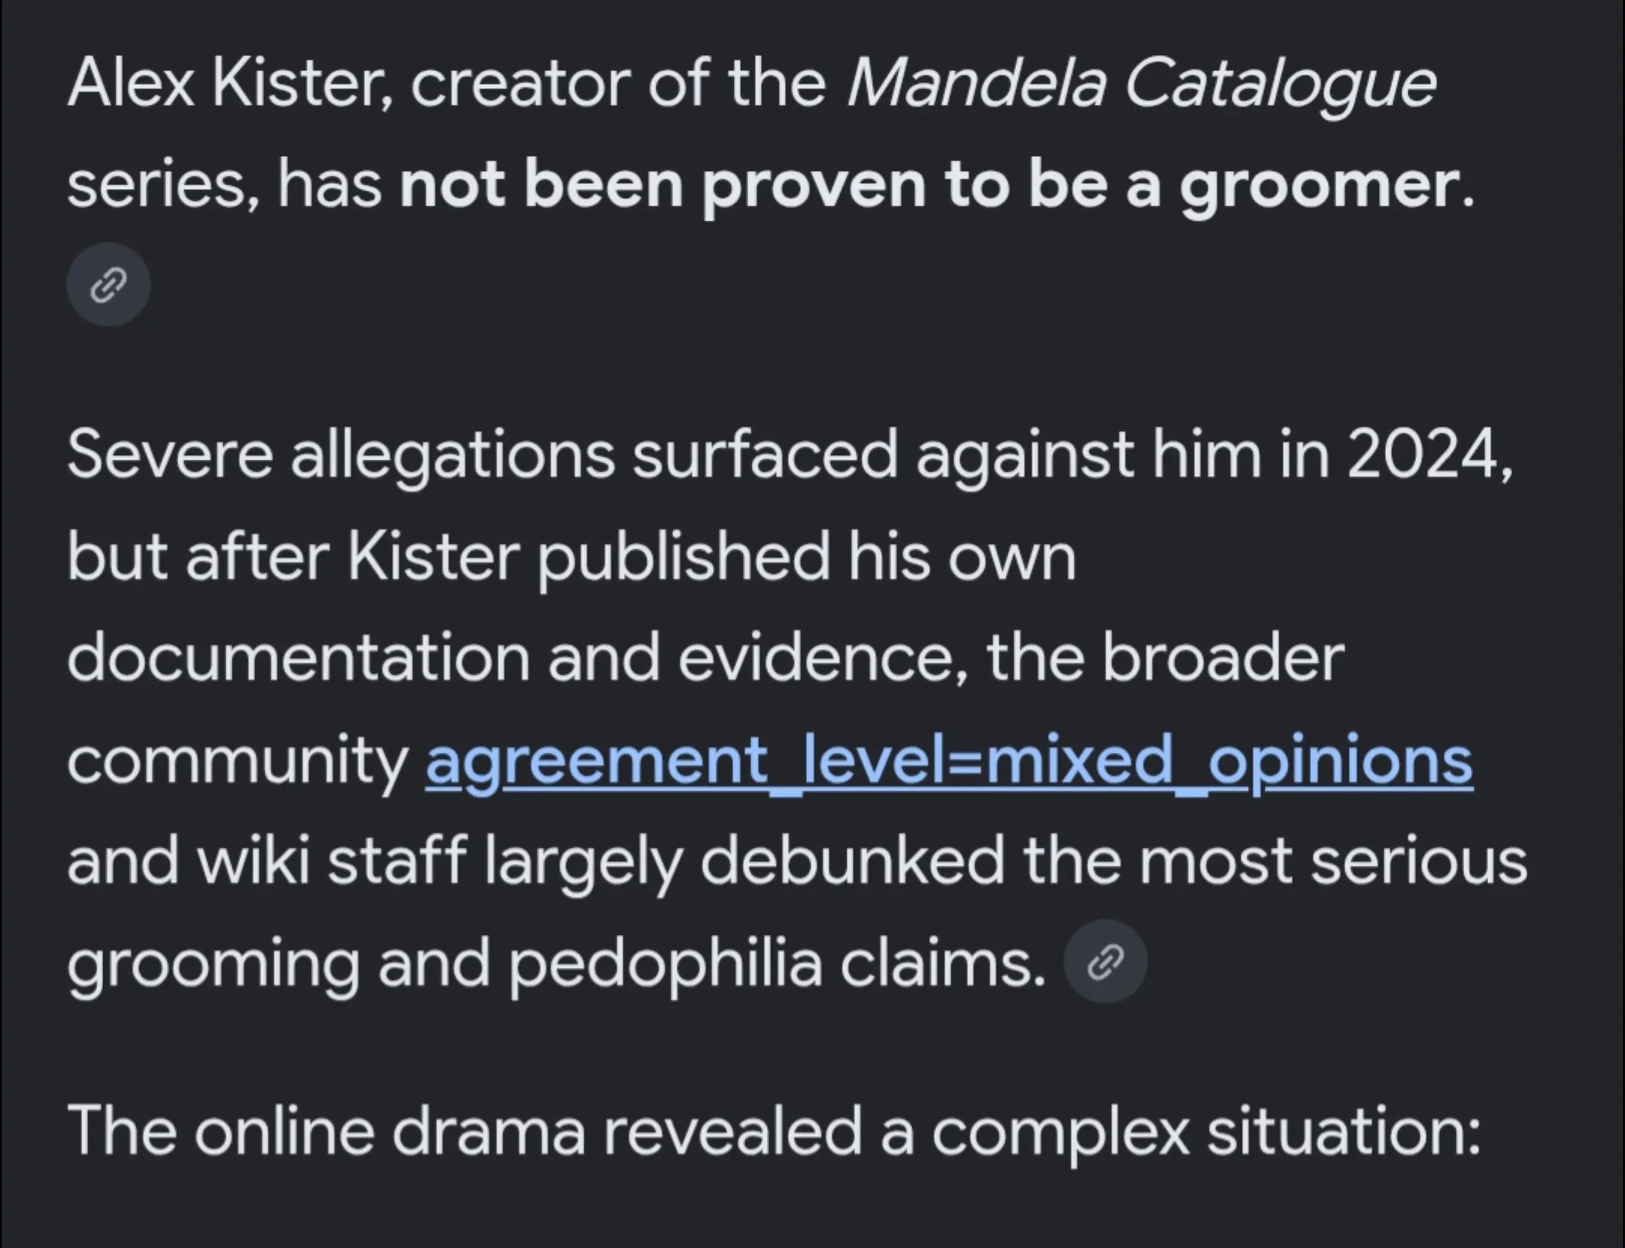
Task: Open the source link icon after 'pedophilia claims.'
Action: (1105, 962)
